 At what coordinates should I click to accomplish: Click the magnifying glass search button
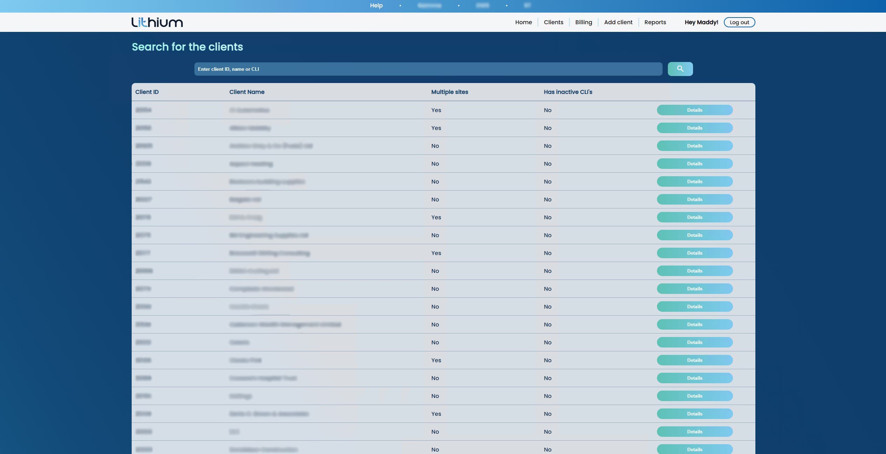click(x=680, y=69)
